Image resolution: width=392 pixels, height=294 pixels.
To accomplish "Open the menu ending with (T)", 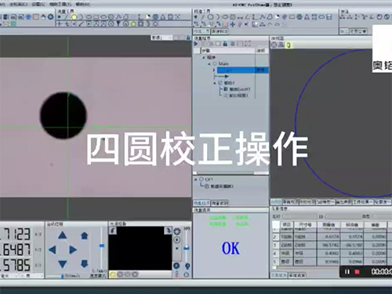I will [60, 4].
